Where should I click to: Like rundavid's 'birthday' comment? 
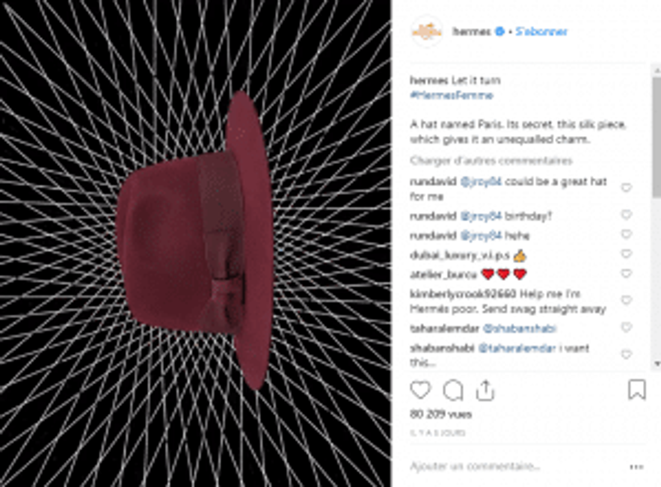point(627,215)
